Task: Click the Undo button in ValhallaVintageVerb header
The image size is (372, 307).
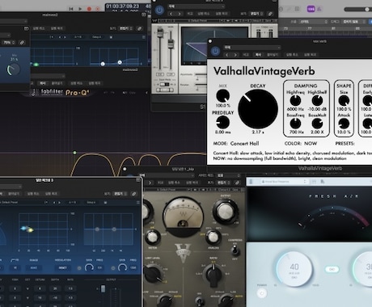Action: [x=292, y=55]
